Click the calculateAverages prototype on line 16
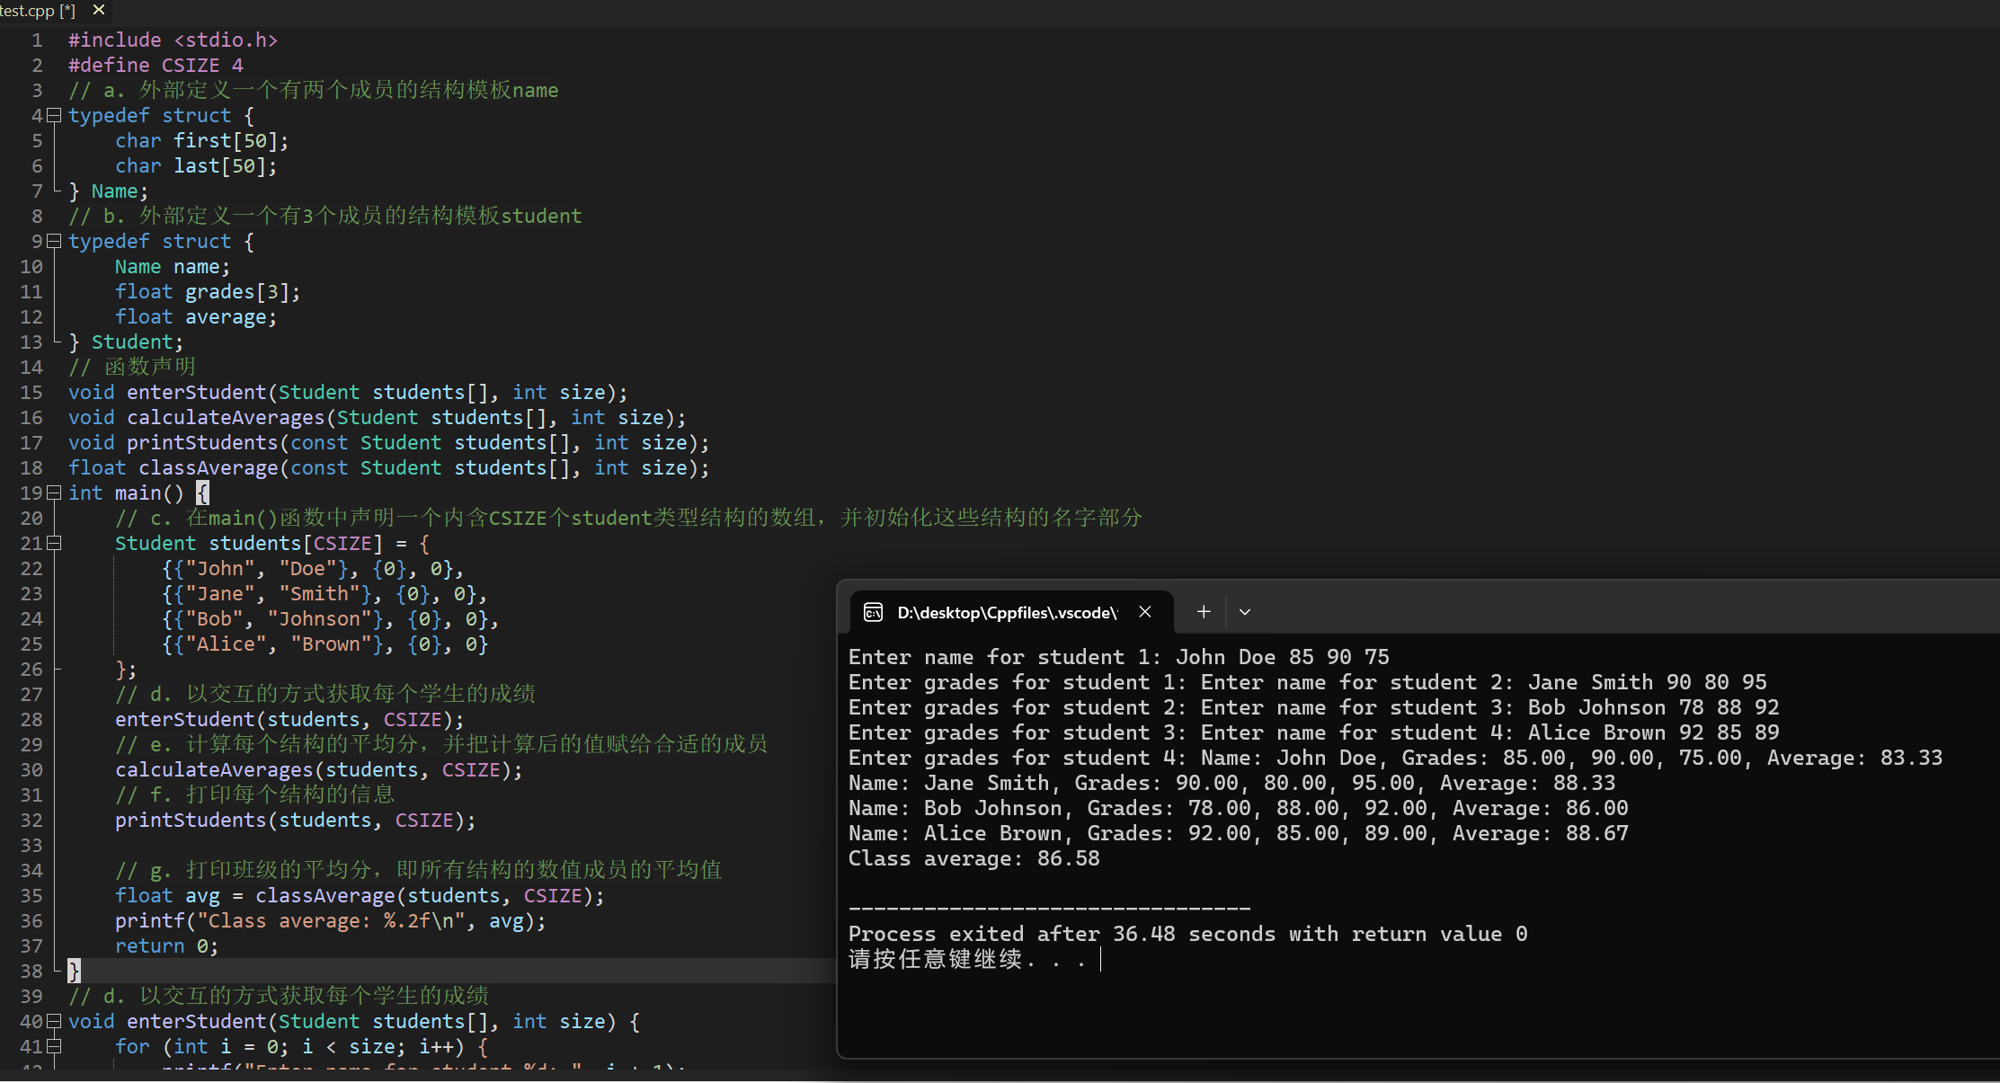 point(378,417)
